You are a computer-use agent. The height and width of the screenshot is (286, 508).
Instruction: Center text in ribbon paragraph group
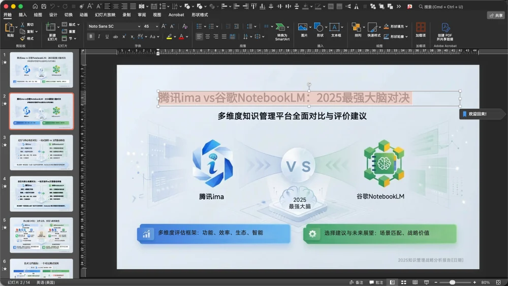click(x=208, y=37)
